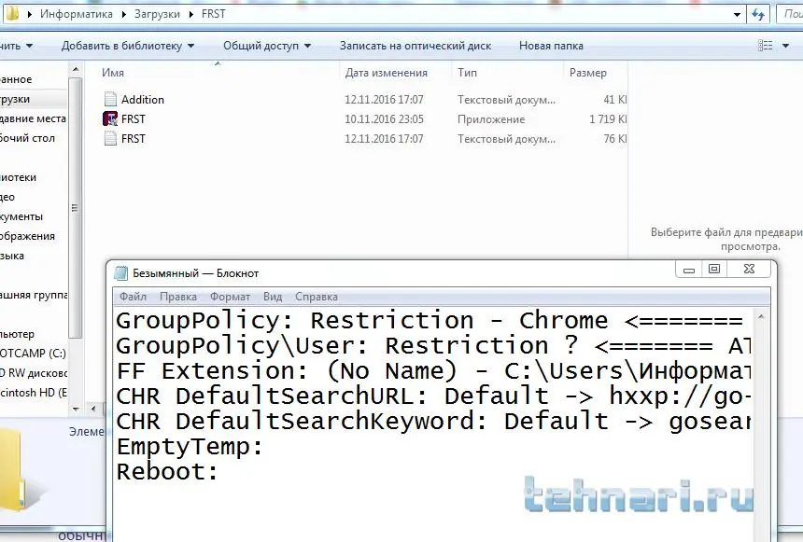Minimize the Notepad window
803x542 pixels.
click(689, 270)
